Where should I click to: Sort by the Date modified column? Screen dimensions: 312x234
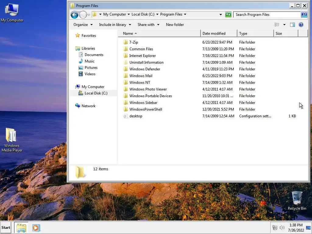[219, 34]
